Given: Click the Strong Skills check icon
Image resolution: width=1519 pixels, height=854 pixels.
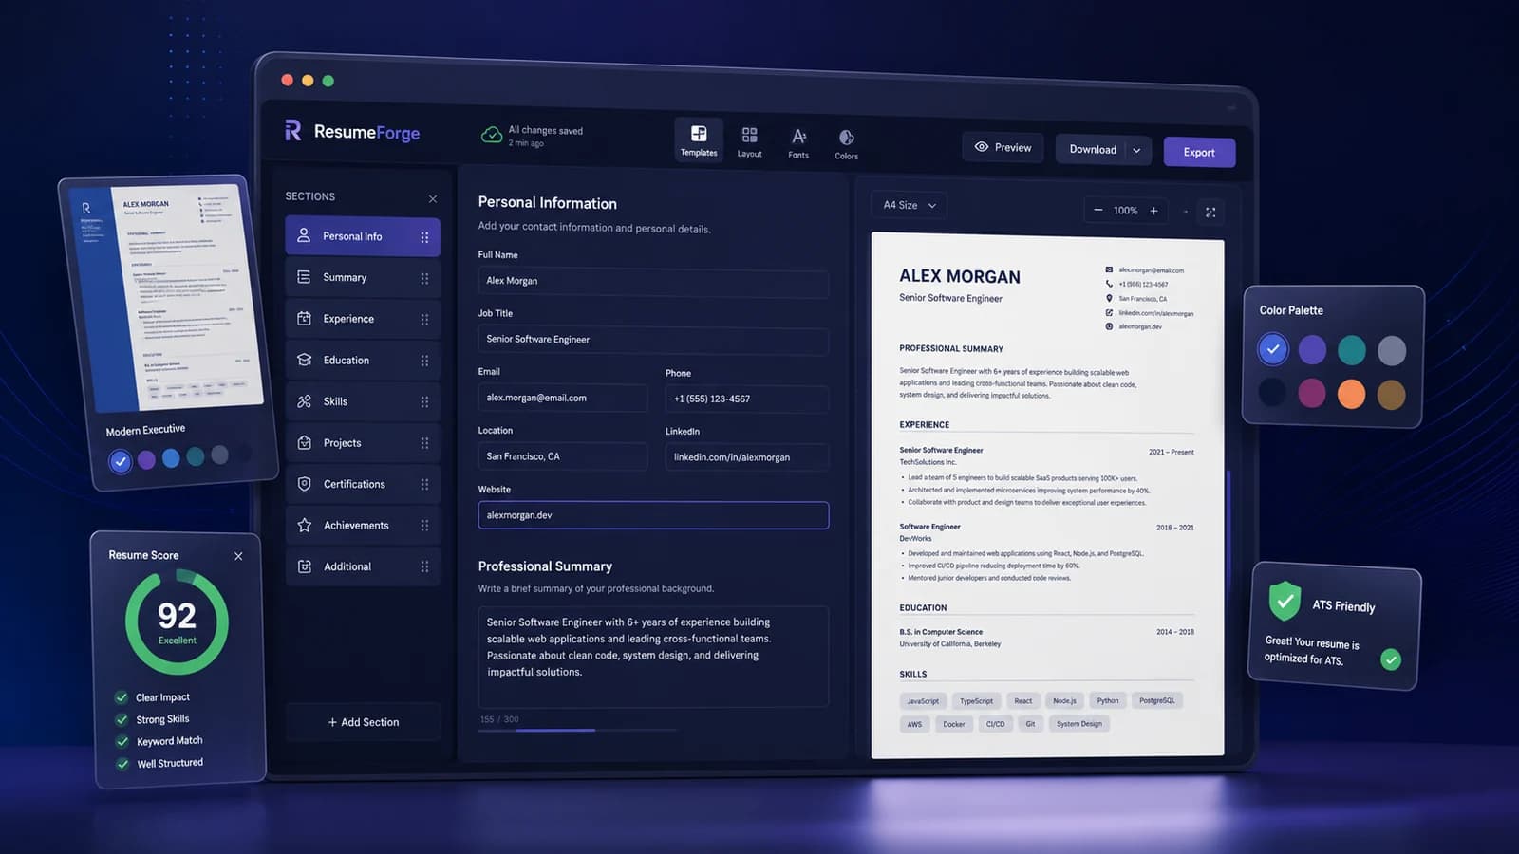Looking at the screenshot, I should pos(122,720).
